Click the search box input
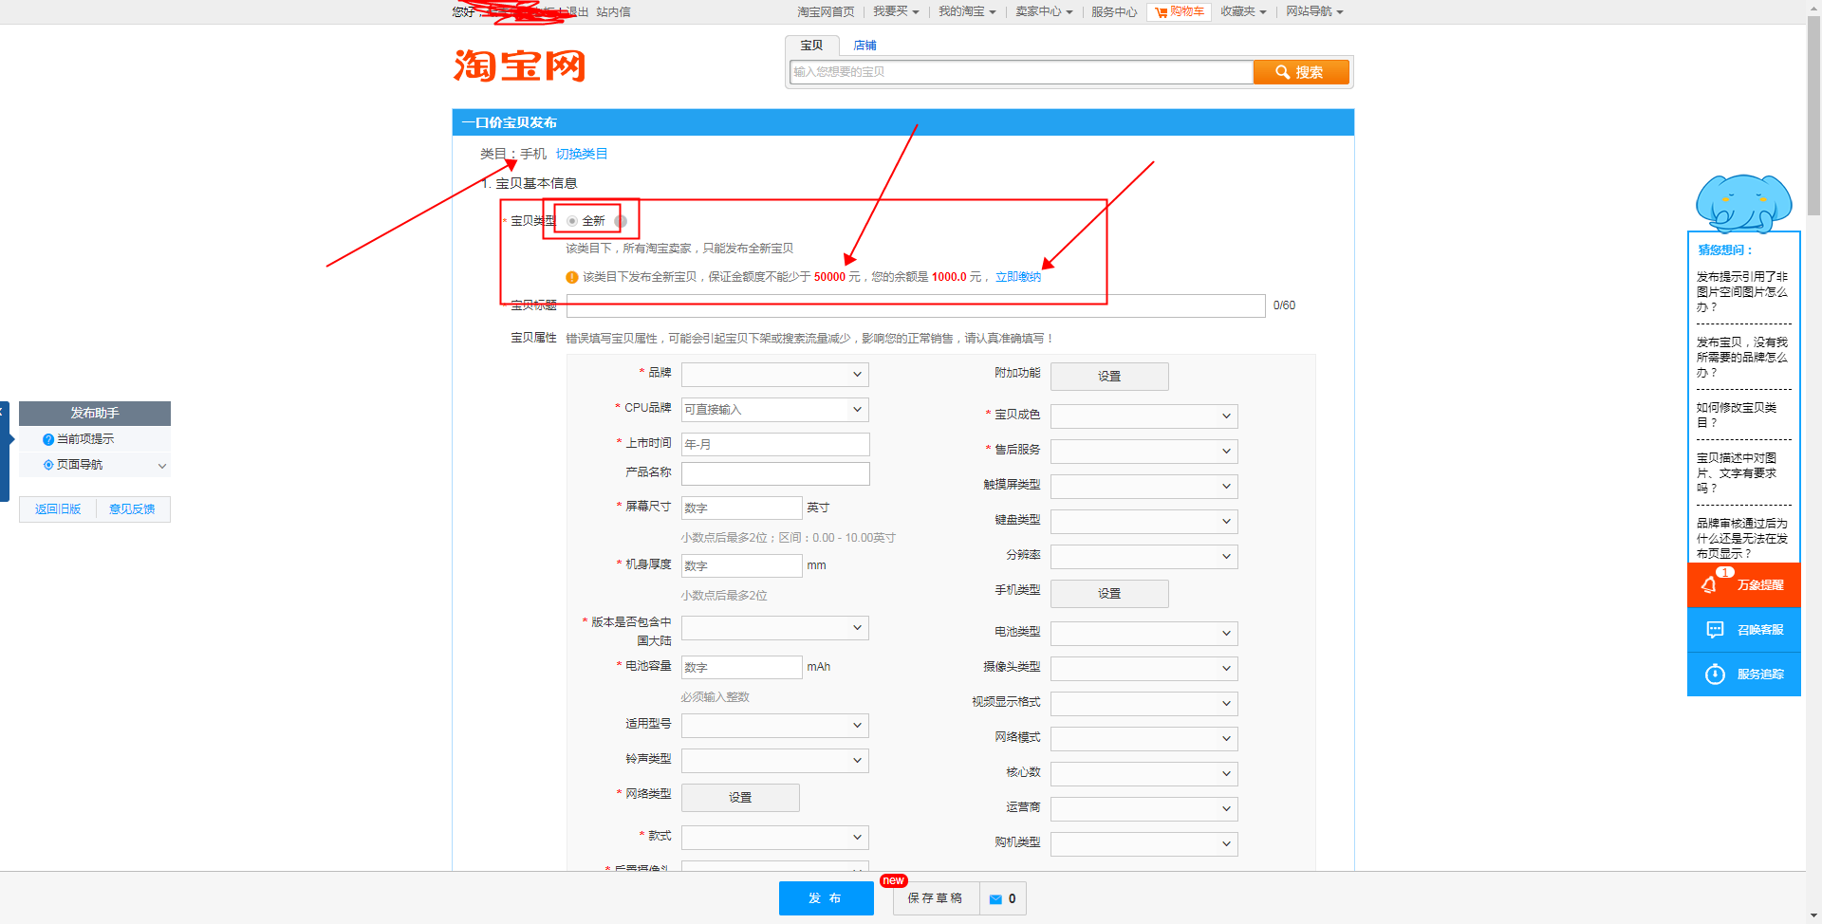 [x=1021, y=72]
